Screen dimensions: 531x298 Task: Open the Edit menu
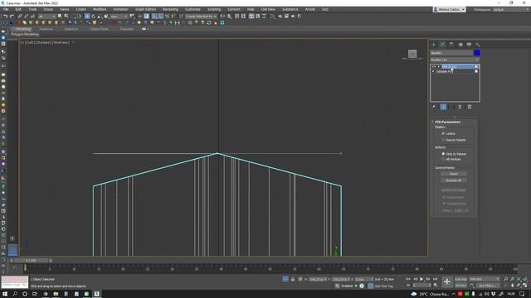18,9
